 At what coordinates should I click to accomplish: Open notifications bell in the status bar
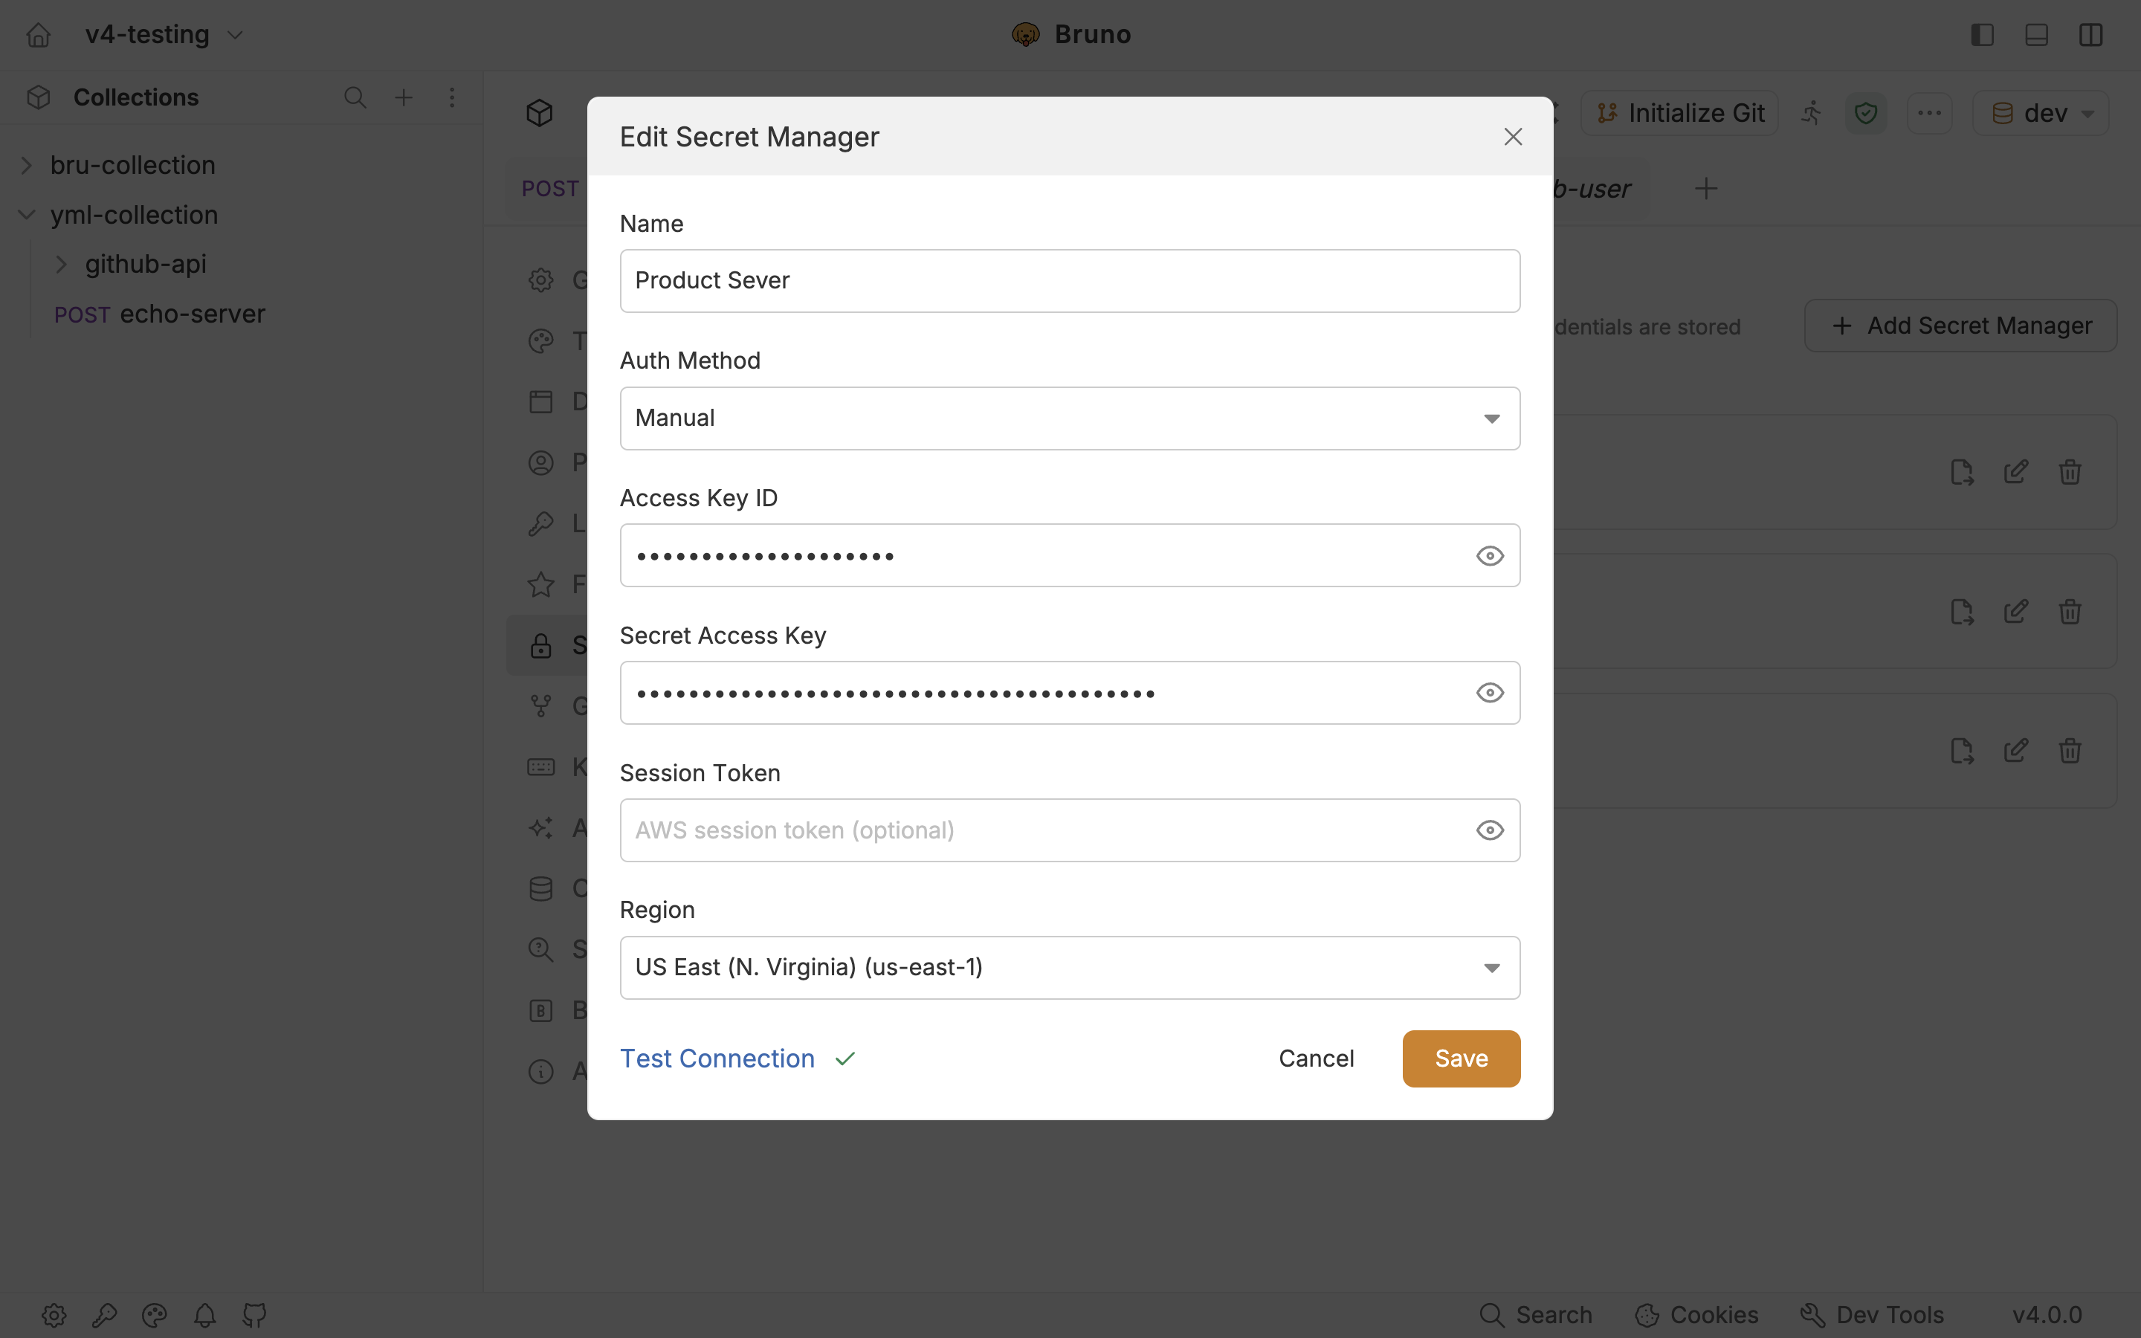click(x=205, y=1315)
